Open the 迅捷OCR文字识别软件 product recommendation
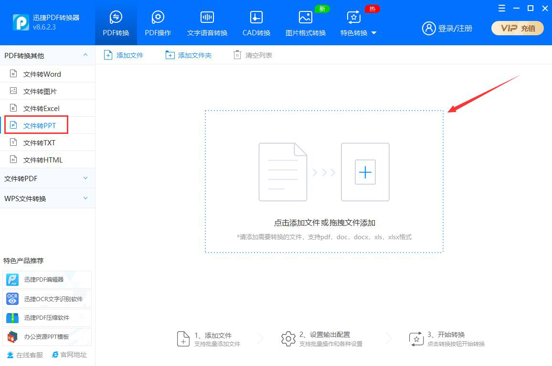The width and height of the screenshot is (552, 366). (x=47, y=299)
